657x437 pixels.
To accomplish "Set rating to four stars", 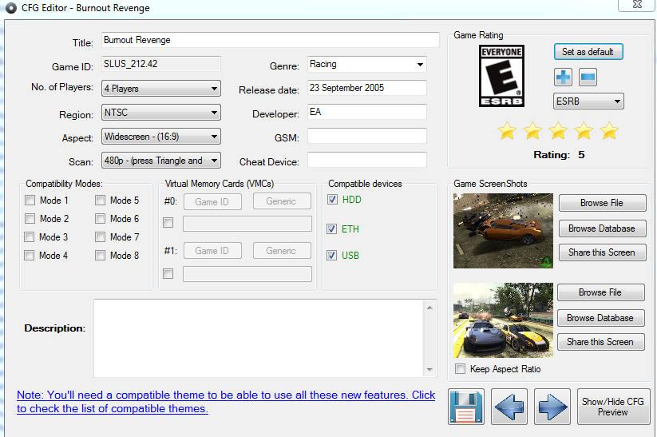I will pyautogui.click(x=584, y=130).
